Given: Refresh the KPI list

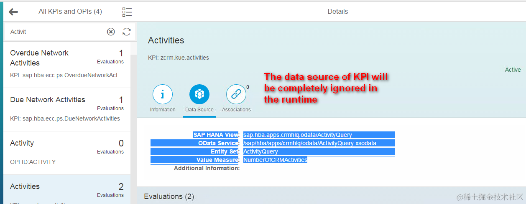Looking at the screenshot, I should click(x=127, y=32).
